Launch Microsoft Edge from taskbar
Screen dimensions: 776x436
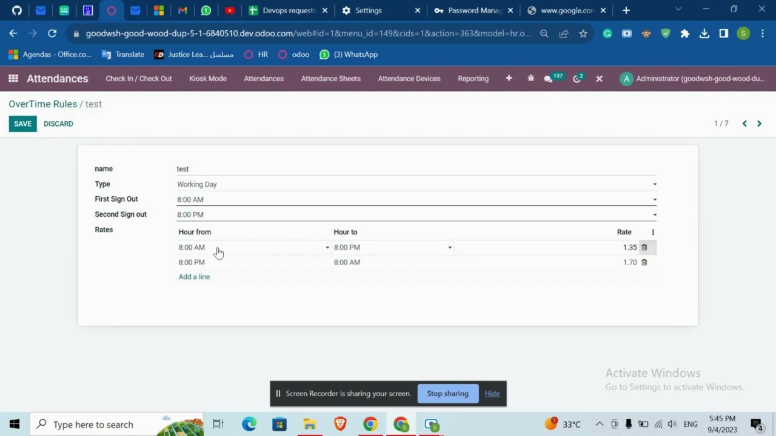click(x=249, y=424)
